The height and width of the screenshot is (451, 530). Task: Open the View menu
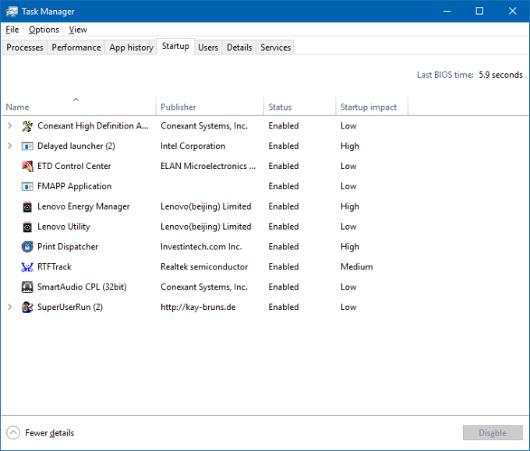pyautogui.click(x=78, y=30)
